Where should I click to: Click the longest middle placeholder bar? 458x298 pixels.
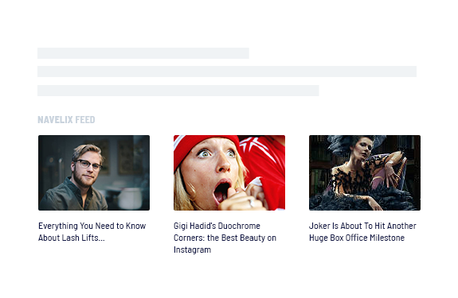227,72
